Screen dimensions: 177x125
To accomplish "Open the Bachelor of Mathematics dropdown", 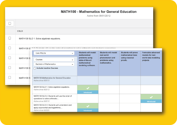I will [x=54, y=64].
